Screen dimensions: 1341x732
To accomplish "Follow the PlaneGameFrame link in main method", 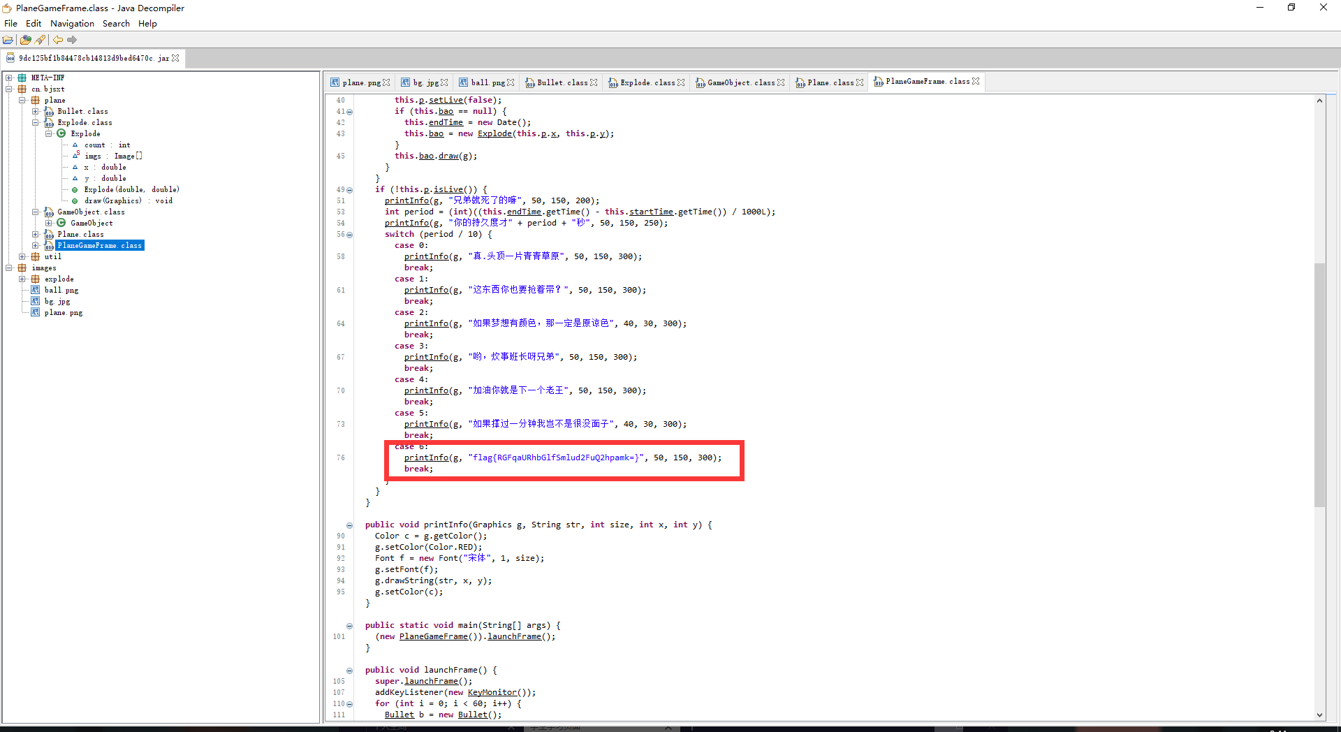I will coord(434,636).
